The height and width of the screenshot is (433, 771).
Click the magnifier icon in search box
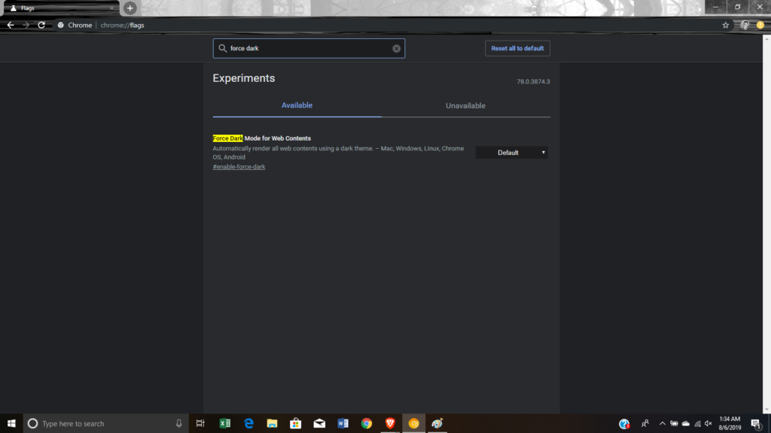point(222,48)
